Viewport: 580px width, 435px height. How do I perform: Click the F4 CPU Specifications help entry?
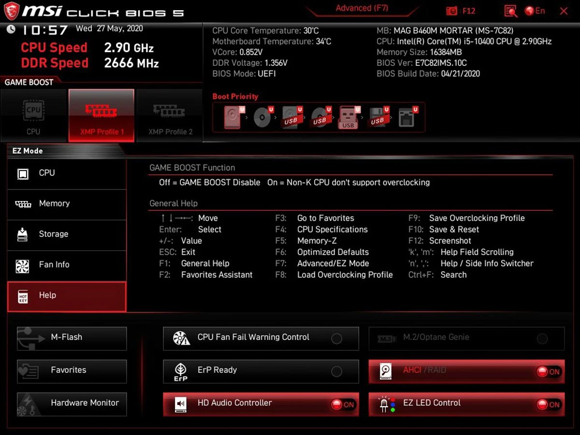321,230
